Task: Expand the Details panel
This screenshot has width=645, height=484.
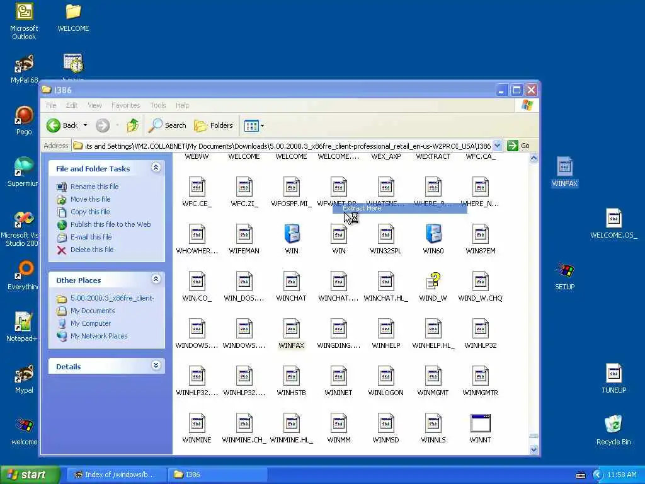Action: (x=156, y=366)
